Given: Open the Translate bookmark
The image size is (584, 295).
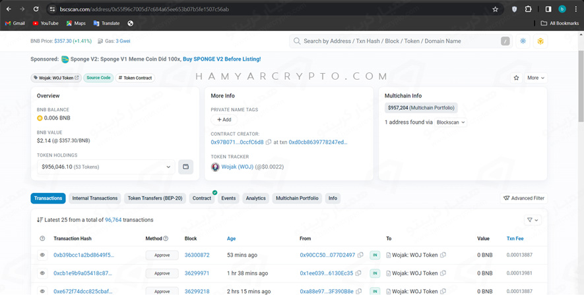Looking at the screenshot, I should click(106, 23).
